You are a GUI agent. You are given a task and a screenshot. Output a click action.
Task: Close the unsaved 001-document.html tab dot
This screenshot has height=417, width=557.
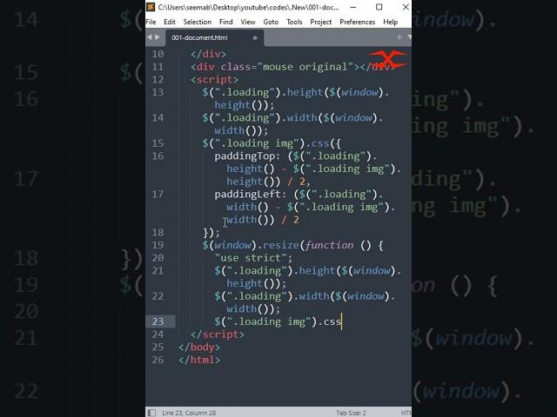tap(255, 37)
